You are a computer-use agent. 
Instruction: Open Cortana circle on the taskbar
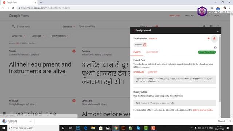(x=63, y=128)
